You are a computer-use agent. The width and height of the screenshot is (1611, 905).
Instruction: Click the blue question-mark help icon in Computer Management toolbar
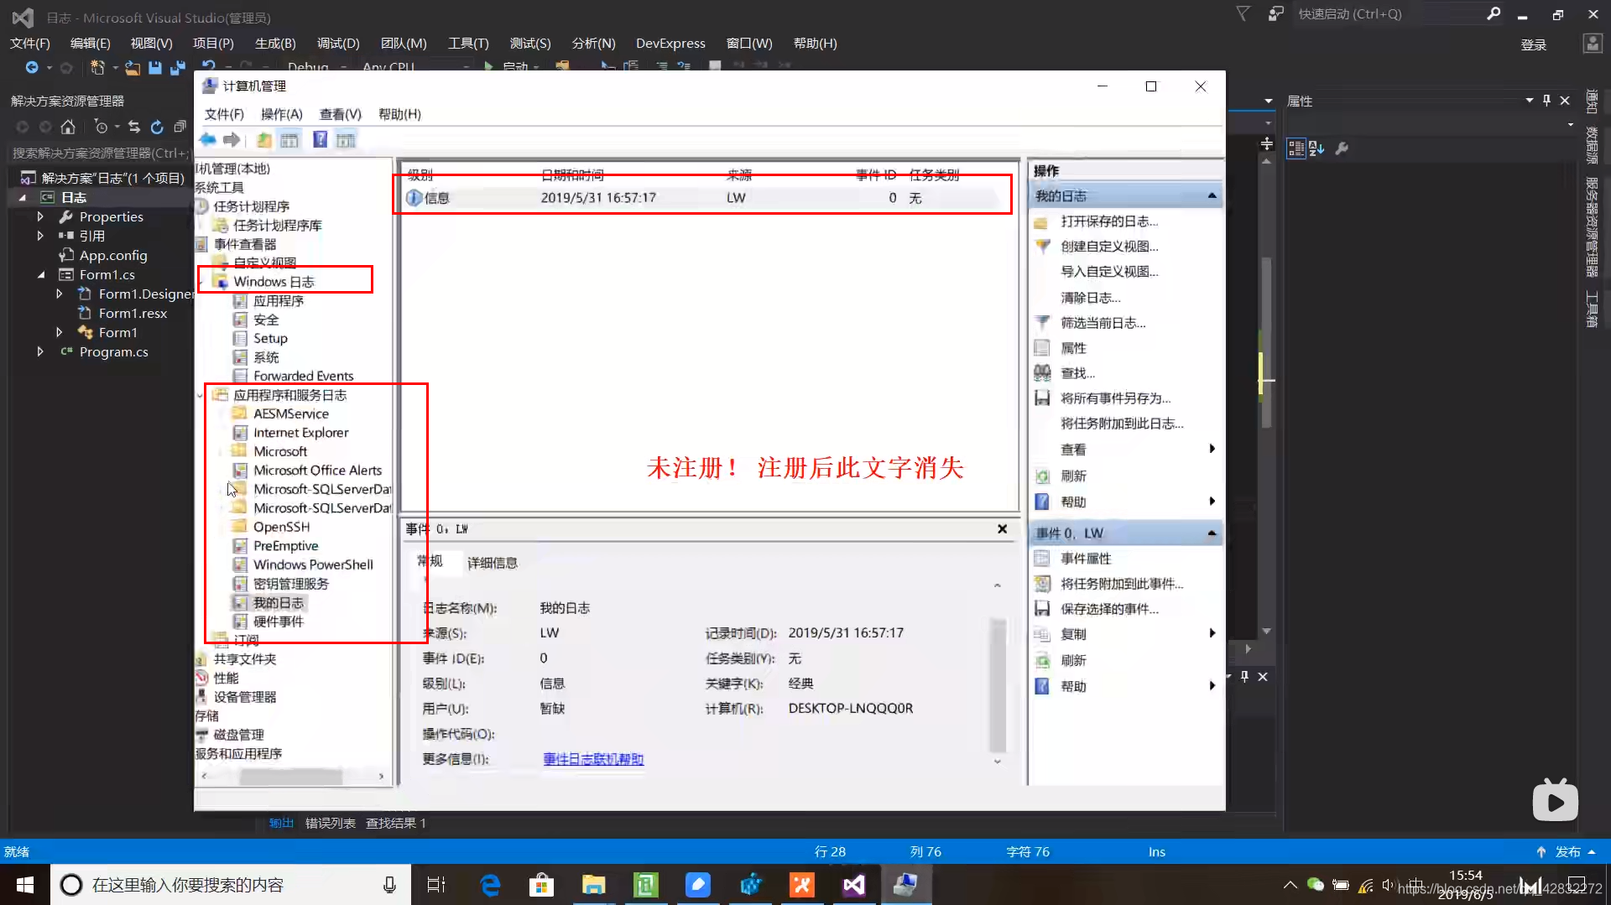coord(320,140)
